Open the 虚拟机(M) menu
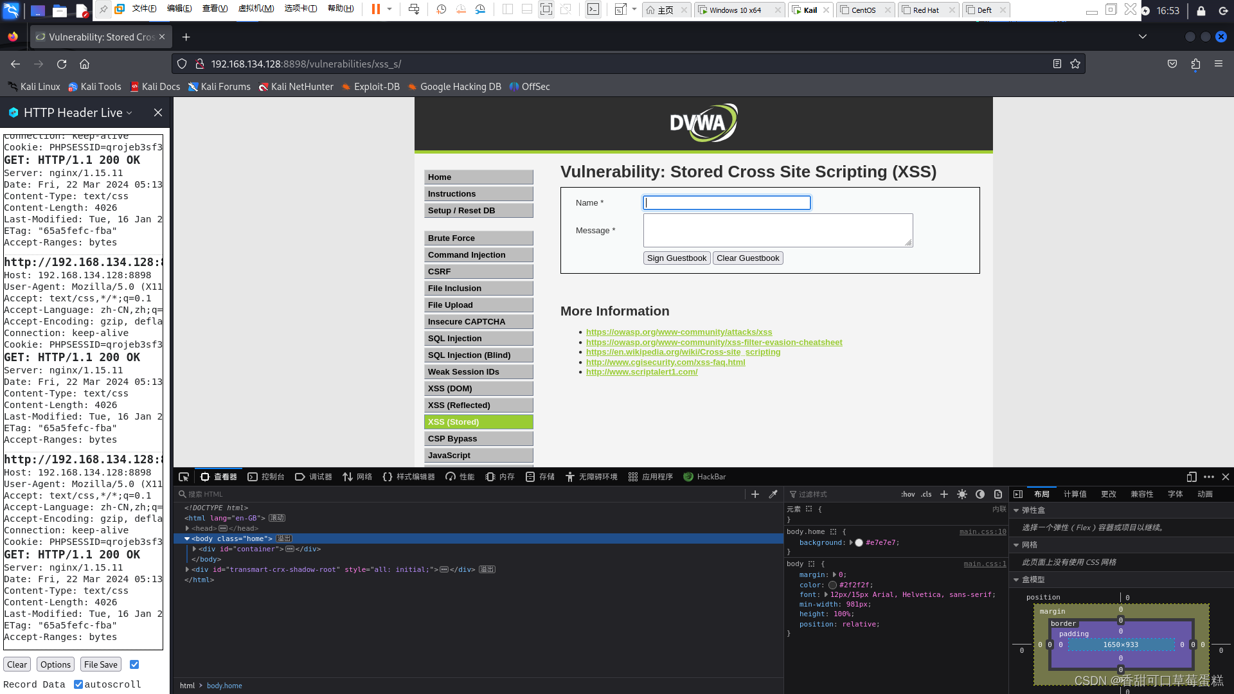This screenshot has width=1234, height=694. pyautogui.click(x=256, y=9)
